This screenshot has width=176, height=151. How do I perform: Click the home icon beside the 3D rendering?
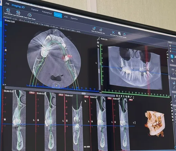tap(172, 105)
